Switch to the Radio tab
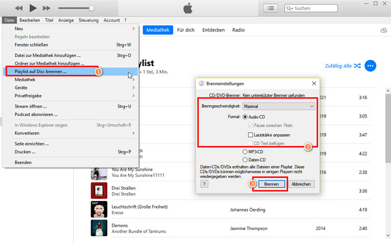The width and height of the screenshot is (391, 244). click(x=239, y=30)
